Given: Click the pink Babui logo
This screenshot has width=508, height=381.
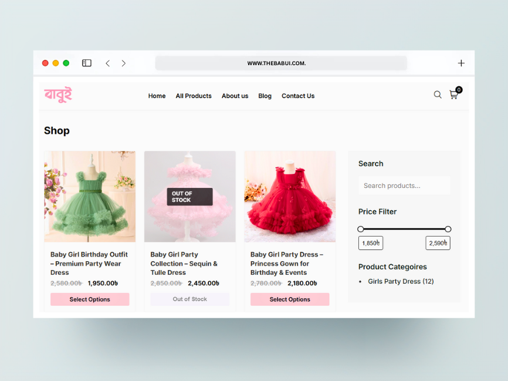Looking at the screenshot, I should [x=58, y=95].
